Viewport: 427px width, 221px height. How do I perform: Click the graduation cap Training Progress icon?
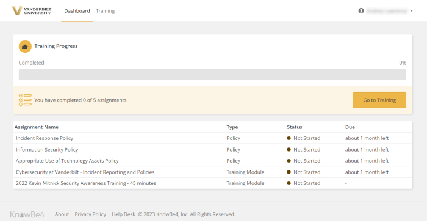(x=25, y=46)
